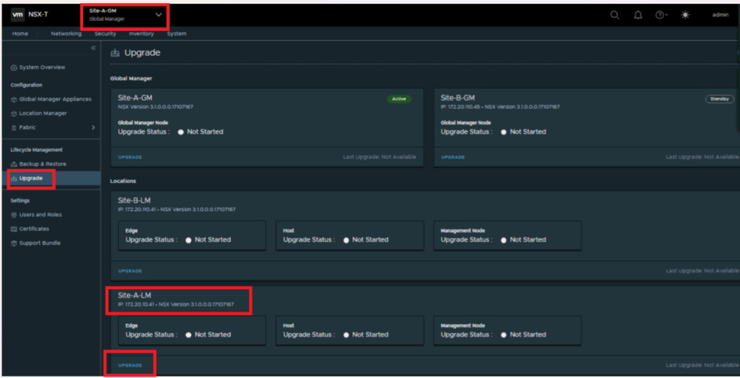Toggle the light/dark theme sun icon
The height and width of the screenshot is (378, 740).
[x=685, y=15]
